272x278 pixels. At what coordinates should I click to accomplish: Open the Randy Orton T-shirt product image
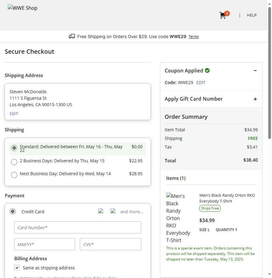[178, 218]
